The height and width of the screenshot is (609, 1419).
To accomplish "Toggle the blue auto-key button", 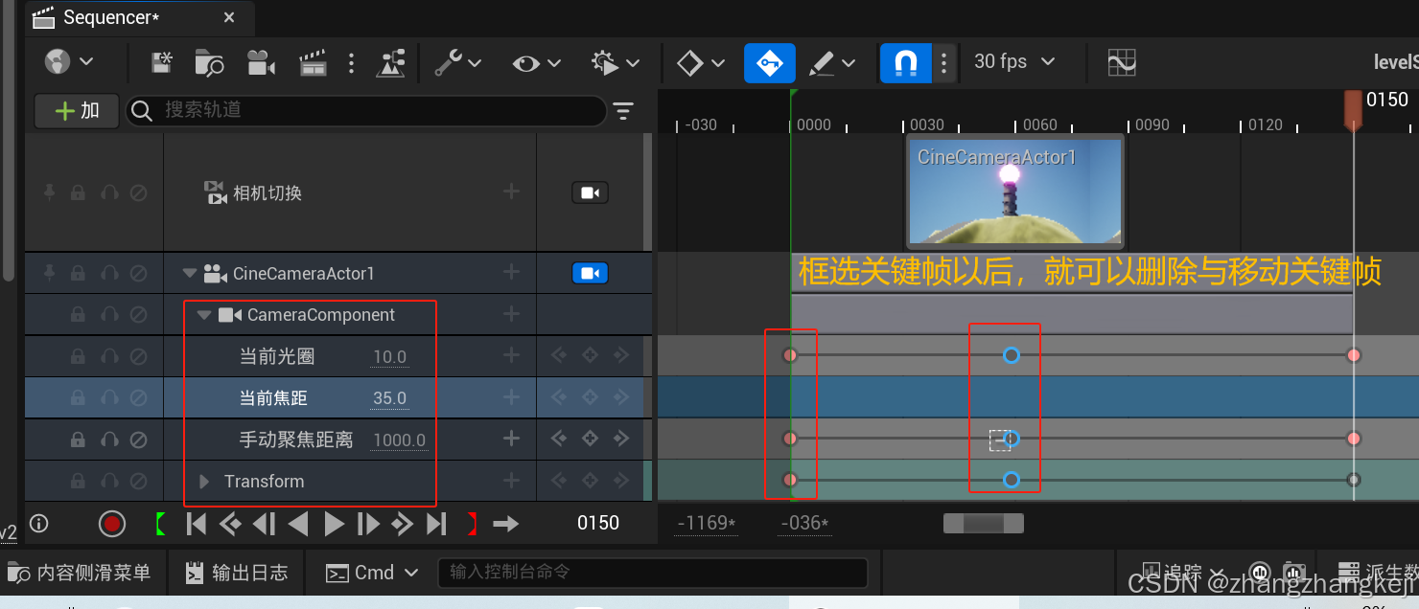I will pos(769,61).
